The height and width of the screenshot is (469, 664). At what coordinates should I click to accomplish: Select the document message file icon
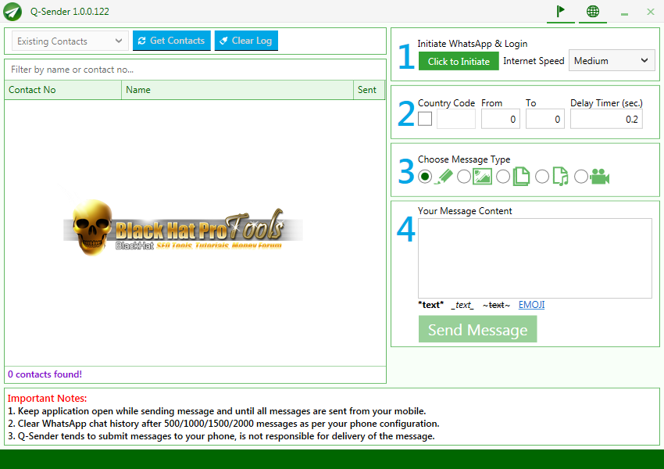[521, 176]
